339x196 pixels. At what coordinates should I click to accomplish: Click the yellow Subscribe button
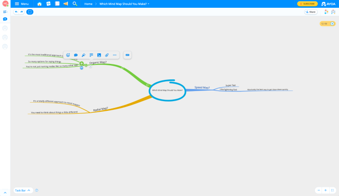point(308,4)
